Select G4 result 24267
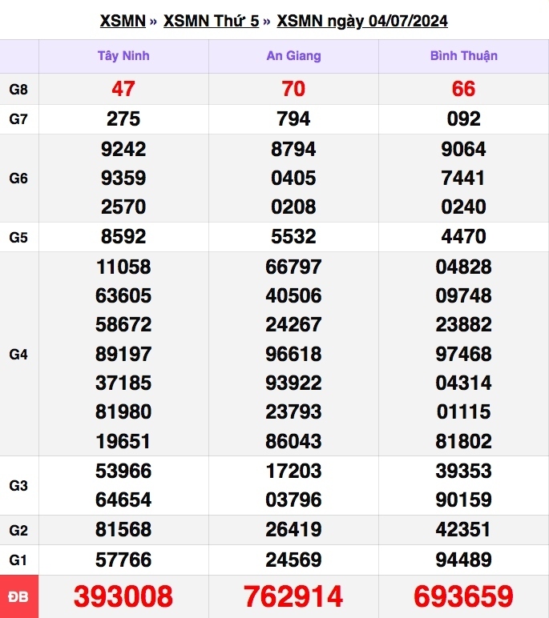The image size is (549, 618). [x=293, y=325]
